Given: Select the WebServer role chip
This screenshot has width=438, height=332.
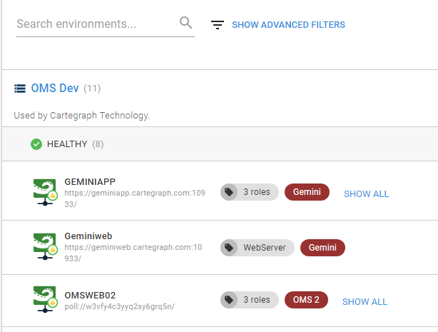Looking at the screenshot, I should coord(258,248).
